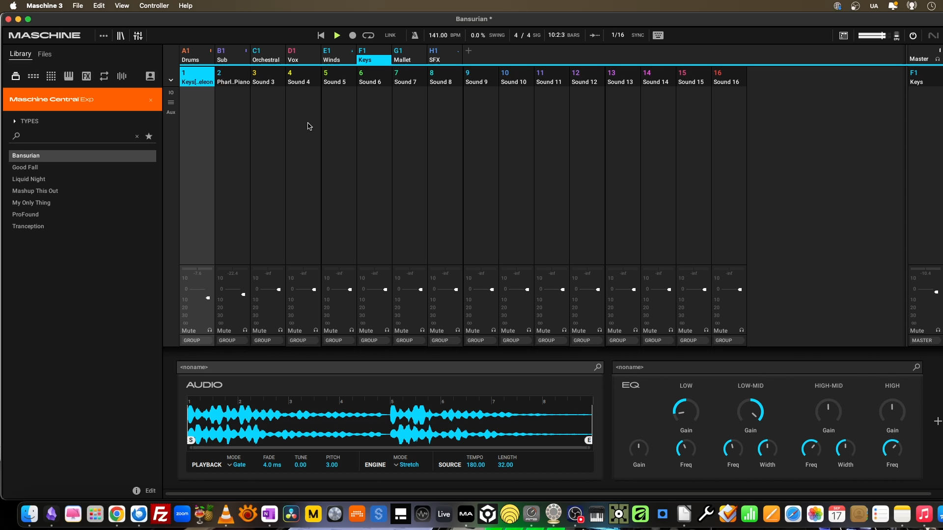Viewport: 943px width, 530px height.
Task: Toggle the audio engine power icon
Action: 913,35
